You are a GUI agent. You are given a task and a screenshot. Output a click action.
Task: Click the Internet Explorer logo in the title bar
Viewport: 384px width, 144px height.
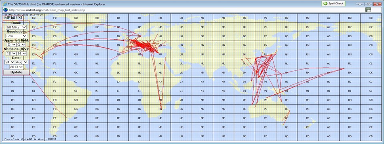click(x=4, y=4)
